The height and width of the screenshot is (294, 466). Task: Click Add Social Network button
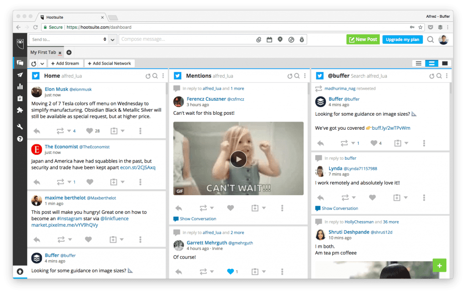pyautogui.click(x=109, y=63)
